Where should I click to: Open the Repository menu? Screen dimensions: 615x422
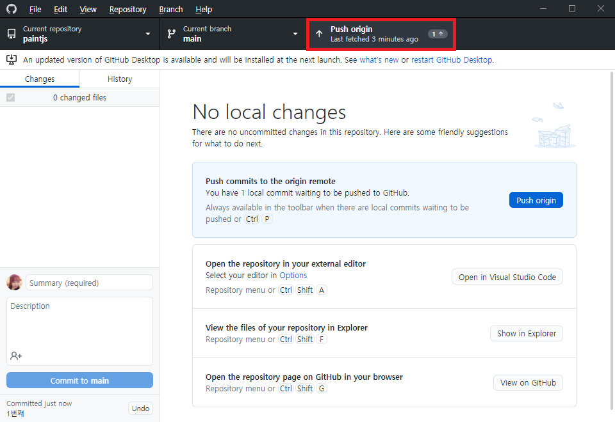pos(128,9)
